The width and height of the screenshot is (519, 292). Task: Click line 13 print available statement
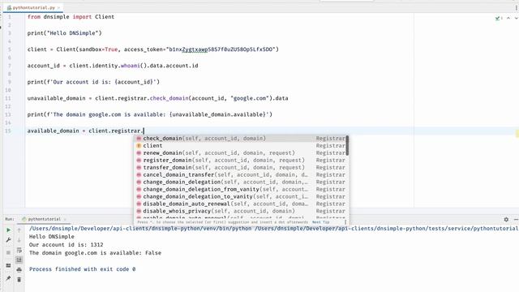pyautogui.click(x=149, y=114)
